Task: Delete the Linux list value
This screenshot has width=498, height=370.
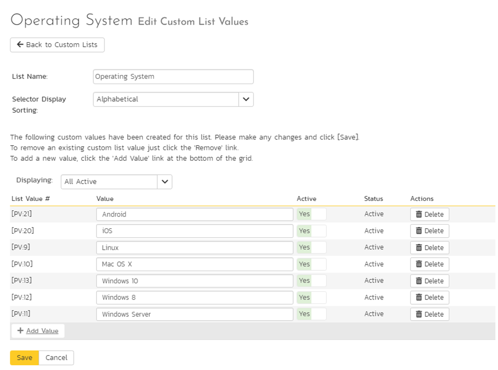Action: click(x=429, y=247)
